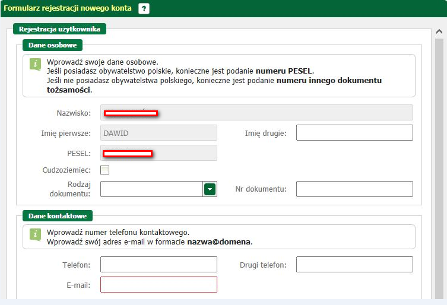
Task: Click the scrollbar up arrow
Action: point(439,32)
